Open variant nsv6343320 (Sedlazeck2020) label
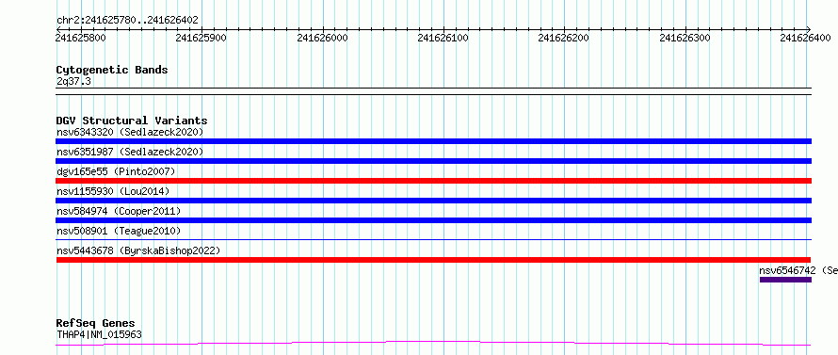 coord(130,132)
